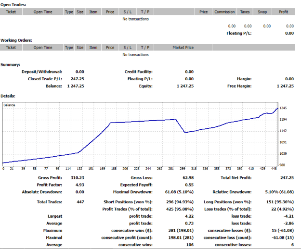Image resolution: width=301 pixels, height=249 pixels.
Task: Click the Profit Trades value 425 (95.08%)
Action: 180,209
